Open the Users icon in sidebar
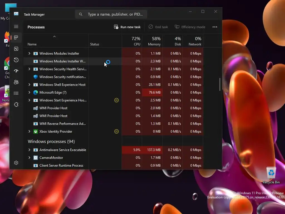Viewport: 285px width, 214px height. (16, 82)
